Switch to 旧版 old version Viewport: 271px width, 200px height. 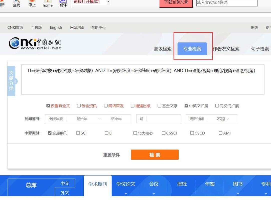pos(254,27)
